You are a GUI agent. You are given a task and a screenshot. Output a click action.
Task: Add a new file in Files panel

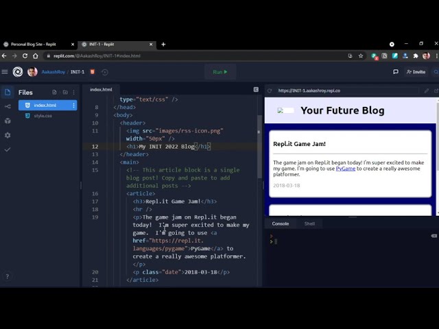click(x=54, y=92)
